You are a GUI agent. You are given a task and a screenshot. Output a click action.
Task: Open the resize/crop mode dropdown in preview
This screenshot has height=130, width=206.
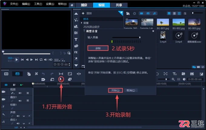click(x=63, y=60)
